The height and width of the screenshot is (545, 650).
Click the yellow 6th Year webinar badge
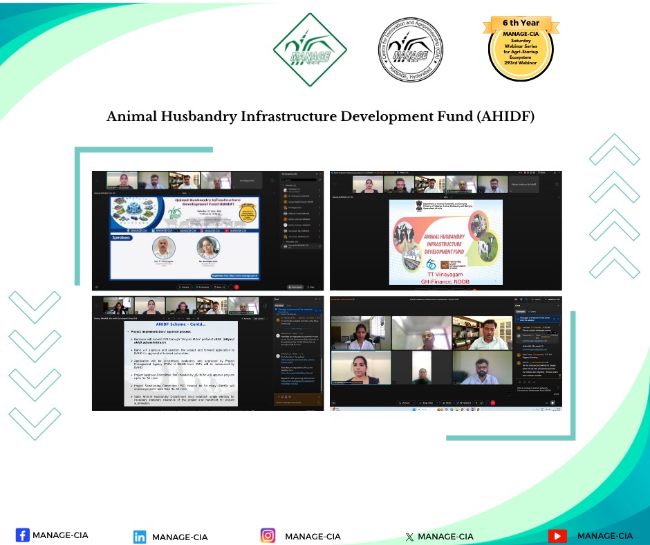(521, 48)
